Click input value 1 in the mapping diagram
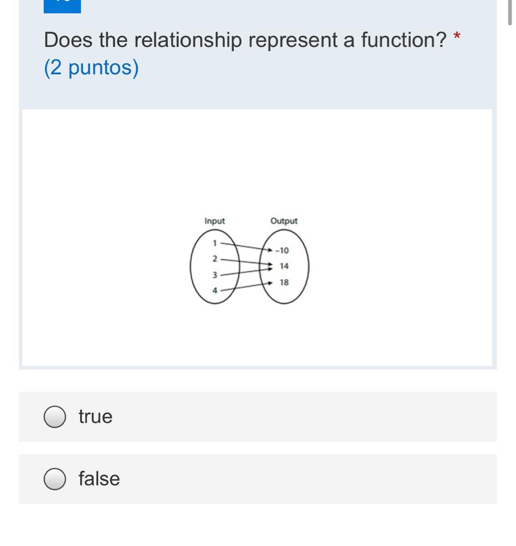This screenshot has height=546, width=516. point(215,243)
